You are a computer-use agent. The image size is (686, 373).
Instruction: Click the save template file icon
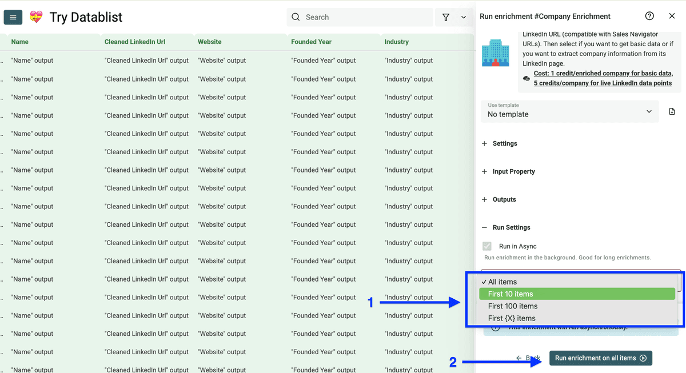(672, 111)
